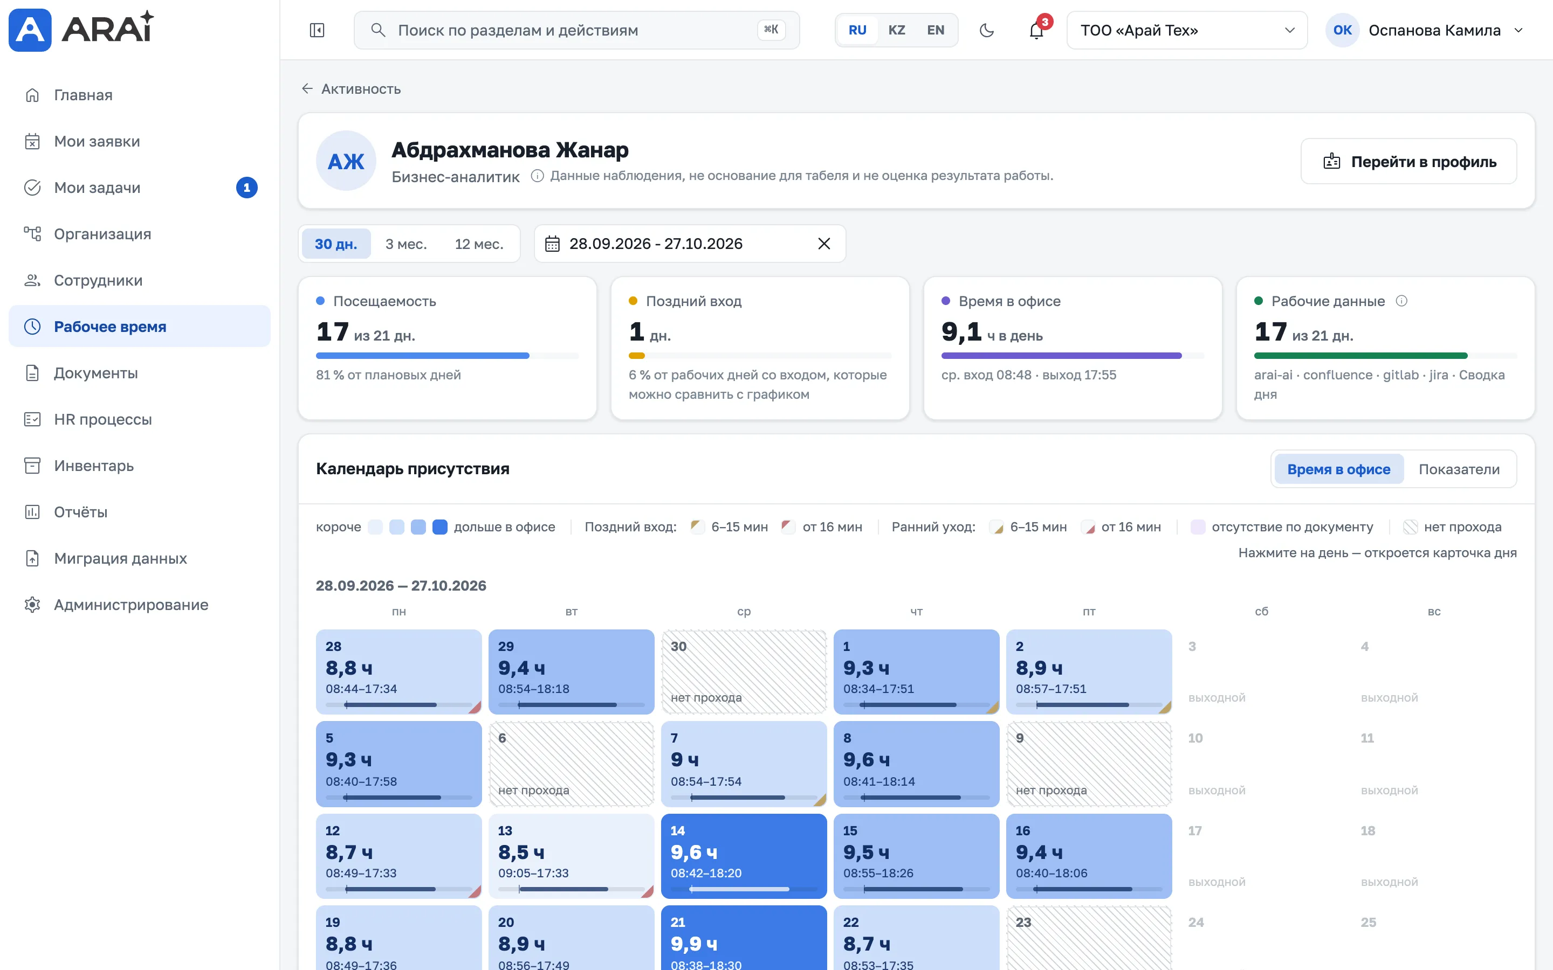
Task: Open Главная from the sidebar
Action: click(139, 95)
